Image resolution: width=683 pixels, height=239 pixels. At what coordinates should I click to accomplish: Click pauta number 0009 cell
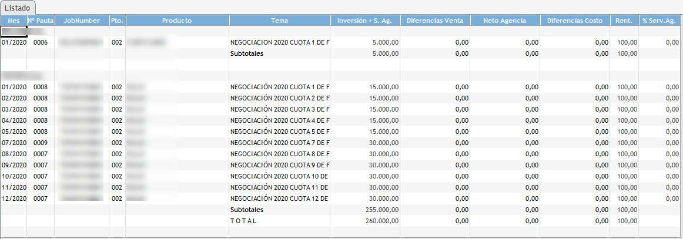coord(41,143)
